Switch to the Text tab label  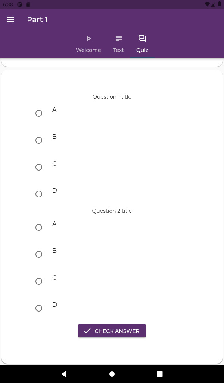[118, 50]
